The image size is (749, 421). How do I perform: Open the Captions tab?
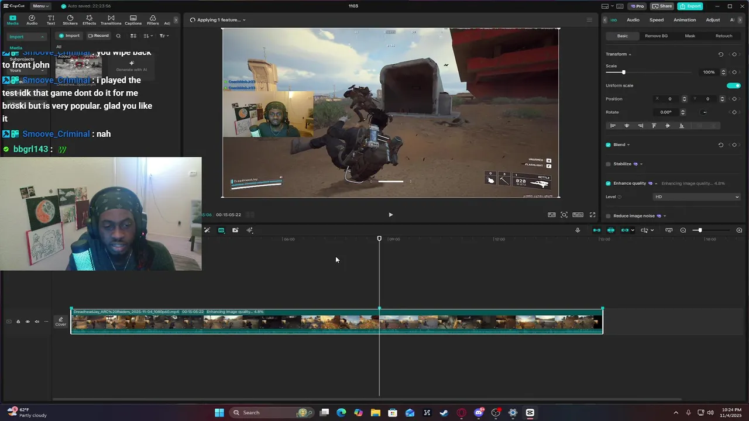[x=133, y=20]
